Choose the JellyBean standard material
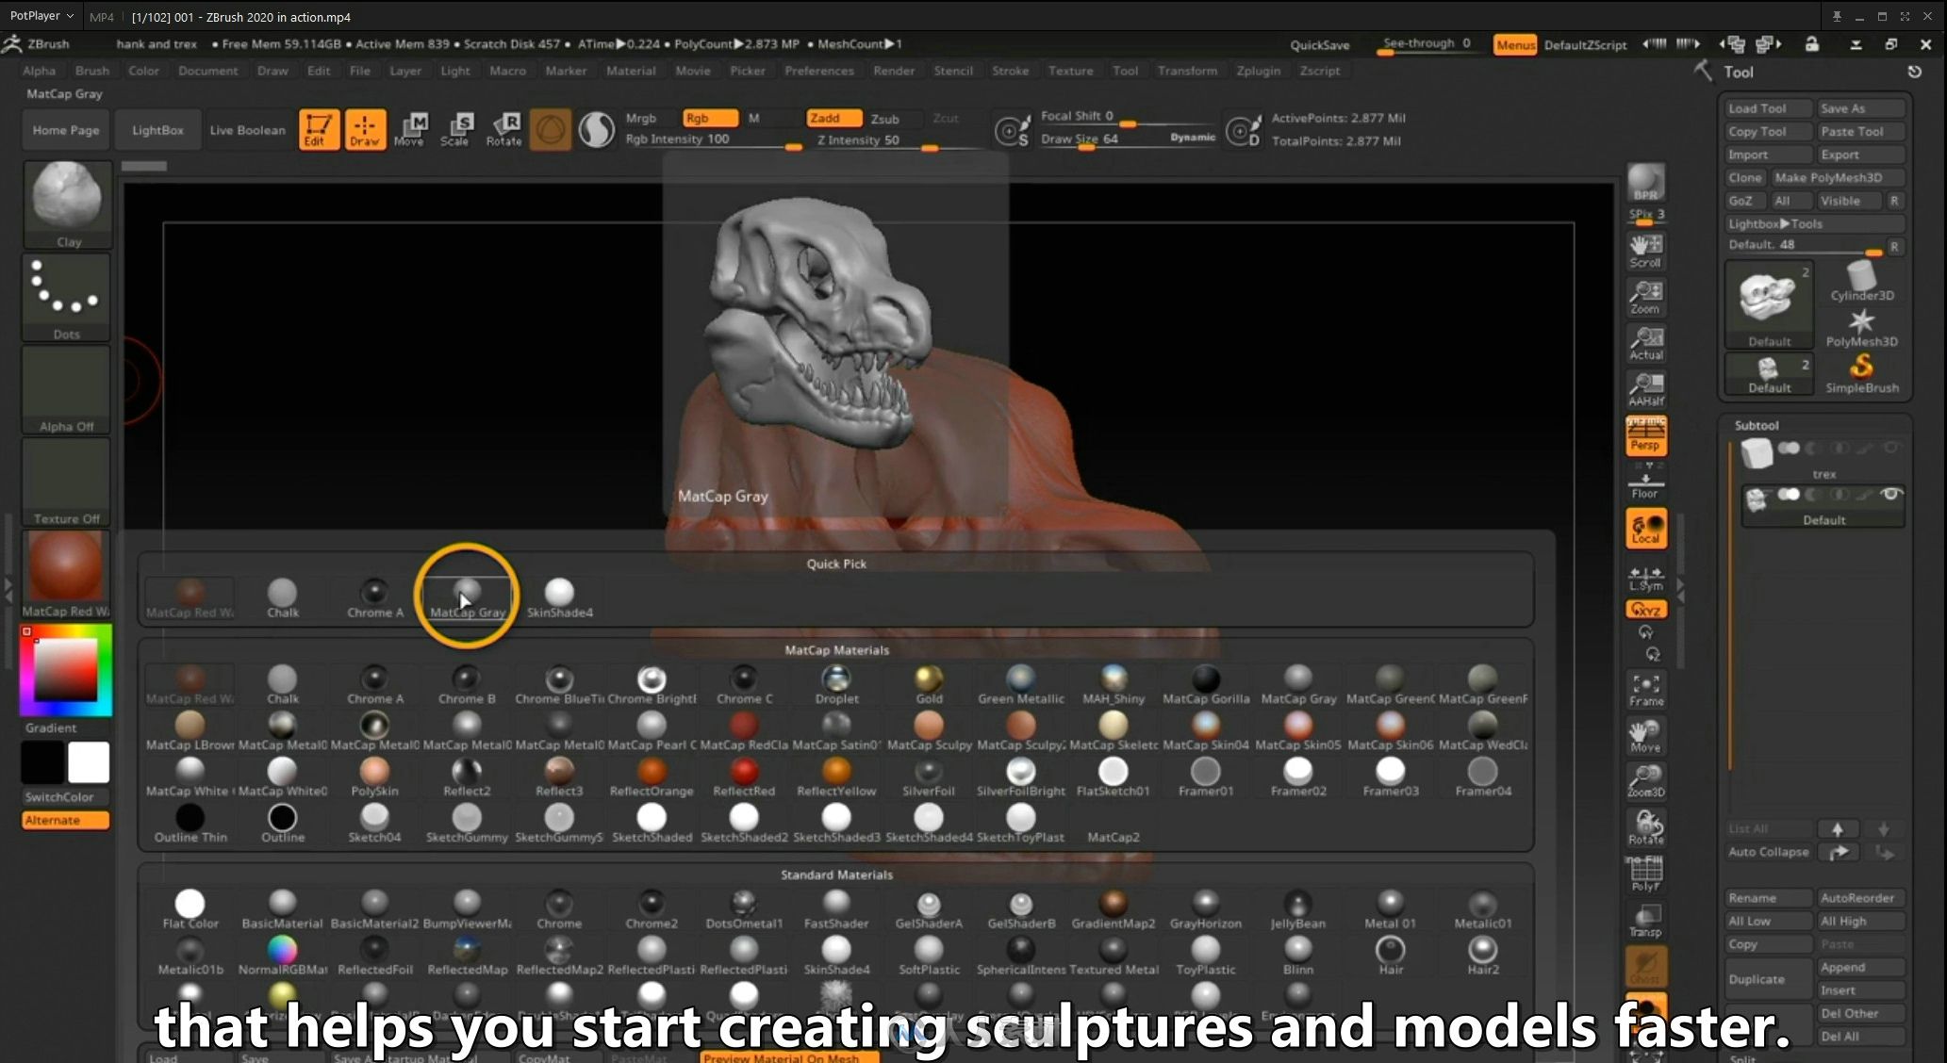The height and width of the screenshot is (1063, 1947). pos(1298,909)
